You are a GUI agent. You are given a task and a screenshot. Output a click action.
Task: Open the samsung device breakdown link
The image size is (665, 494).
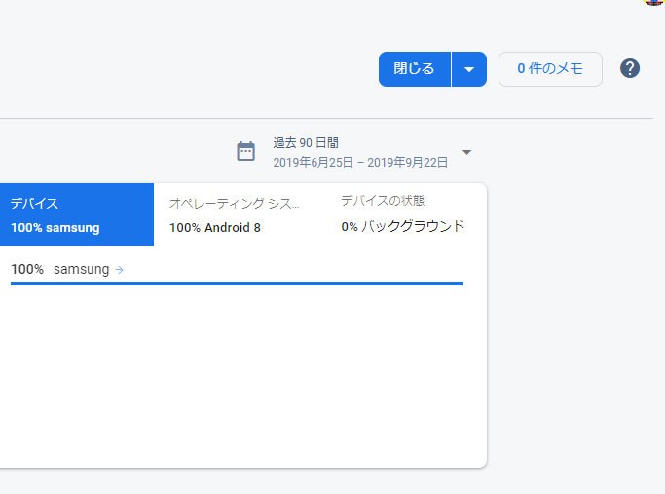click(x=82, y=269)
